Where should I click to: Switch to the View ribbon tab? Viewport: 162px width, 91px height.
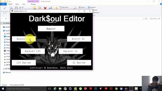click(x=24, y=4)
